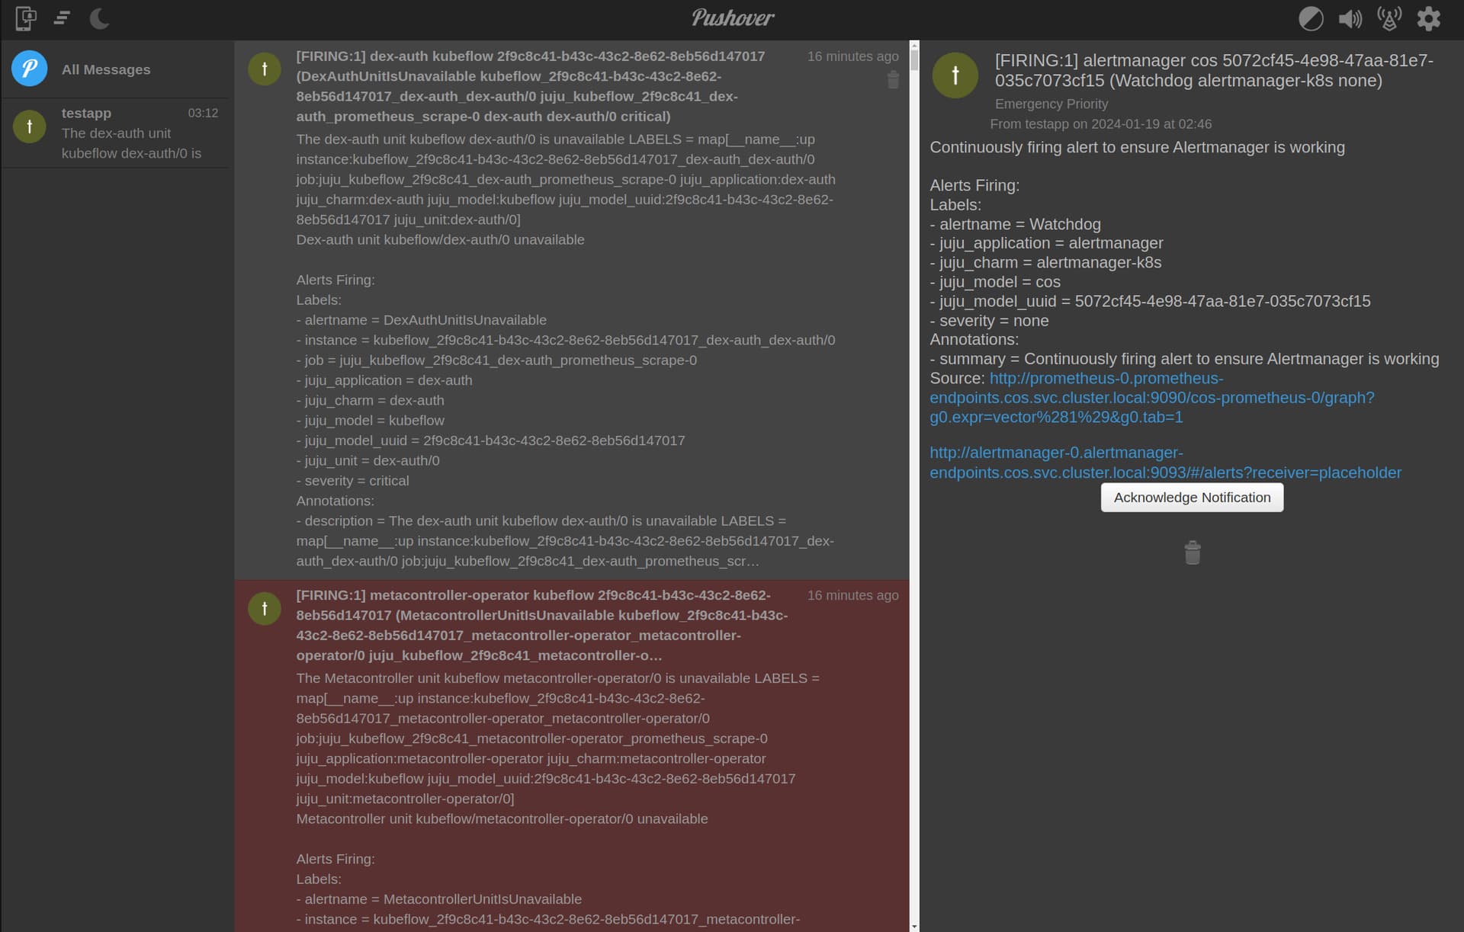Open the device notifications icon

[25, 18]
